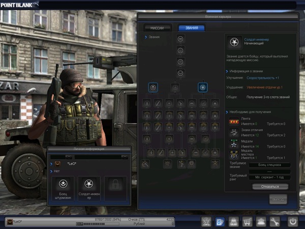Open the clan group icon in bottom bar
305x229 pixels.
click(261, 222)
